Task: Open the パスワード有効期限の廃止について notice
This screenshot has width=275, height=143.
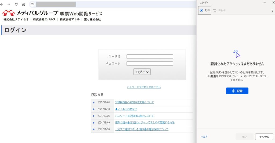Action: 134,116
